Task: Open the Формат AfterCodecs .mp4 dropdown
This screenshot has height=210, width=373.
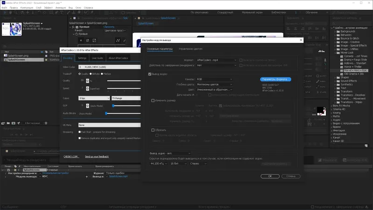Action: pyautogui.click(x=216, y=60)
